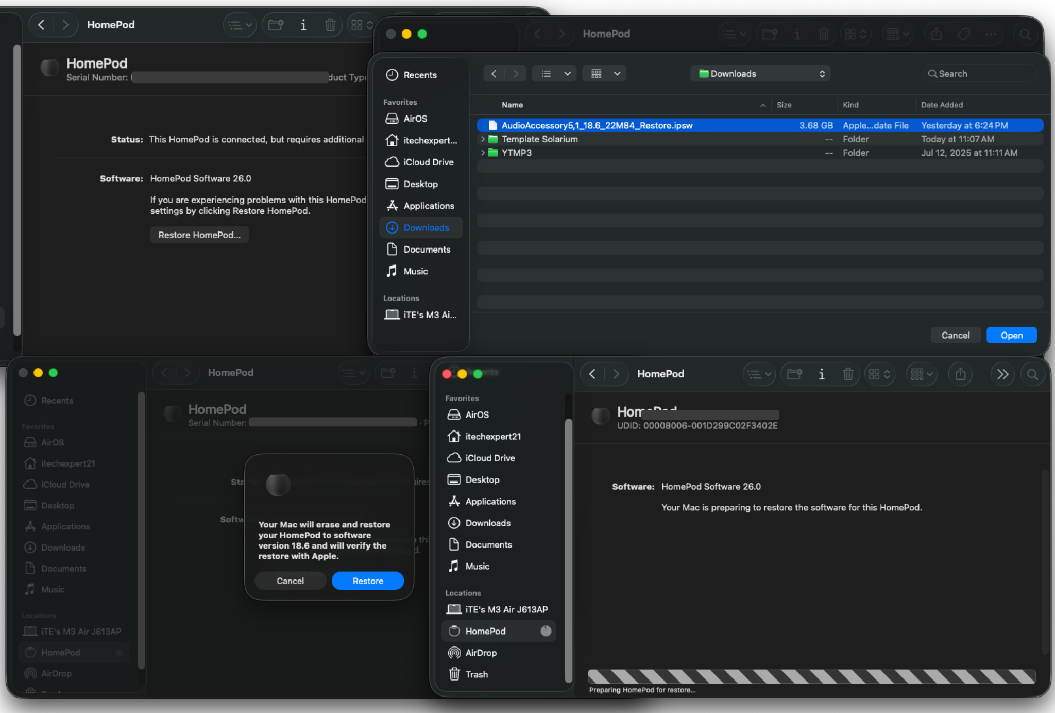The height and width of the screenshot is (713, 1055).
Task: Select AirOS in file picker sidebar
Action: 421,119
